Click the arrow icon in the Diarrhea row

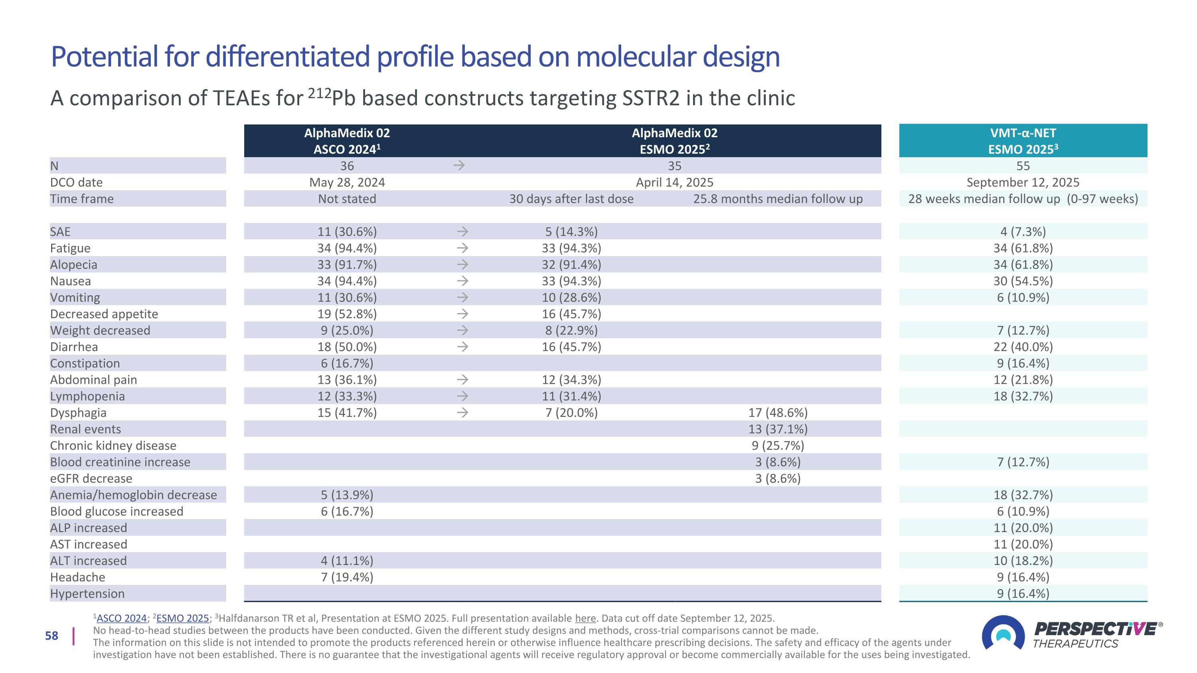click(x=462, y=347)
